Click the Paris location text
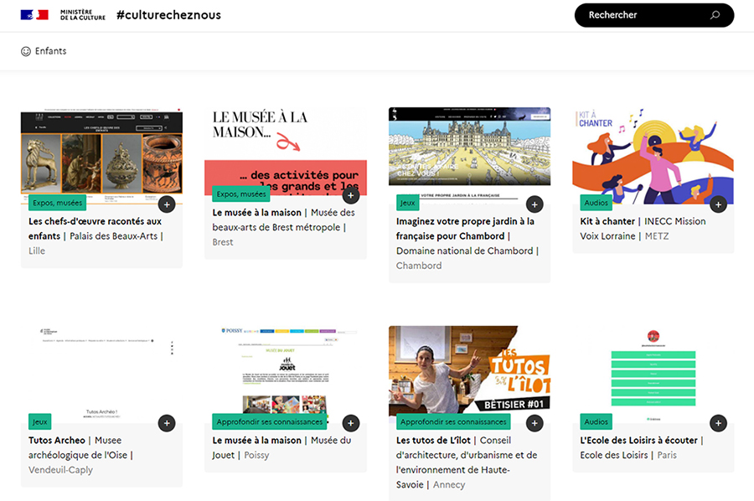This screenshot has height=501, width=754. (x=667, y=455)
